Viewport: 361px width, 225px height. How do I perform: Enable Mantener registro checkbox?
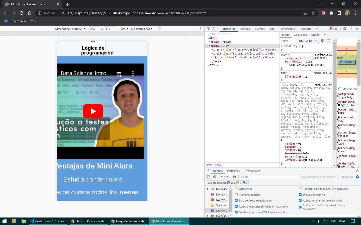(x=236, y=194)
